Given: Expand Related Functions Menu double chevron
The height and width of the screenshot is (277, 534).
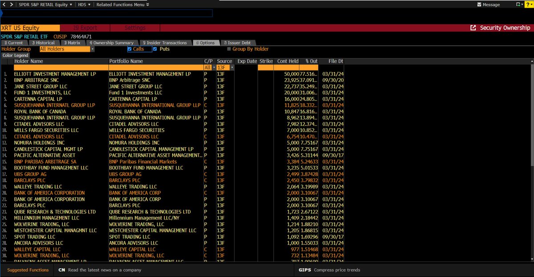Looking at the screenshot, I should point(147,4).
